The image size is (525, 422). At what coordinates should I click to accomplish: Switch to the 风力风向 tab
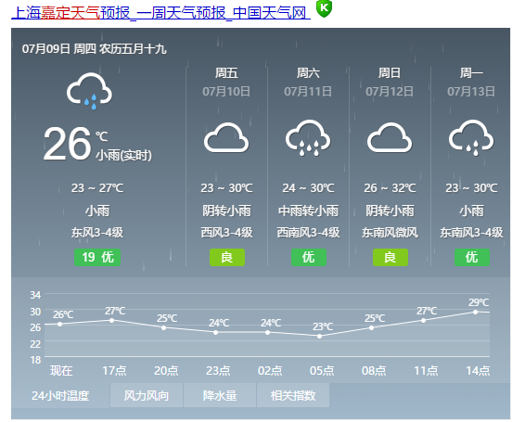coord(147,395)
